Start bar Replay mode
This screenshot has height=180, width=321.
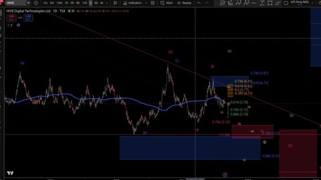click(x=184, y=3)
